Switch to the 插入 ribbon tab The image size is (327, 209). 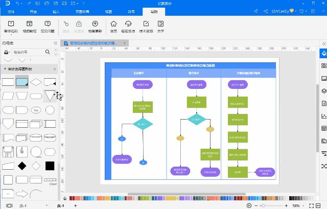[x=56, y=12]
